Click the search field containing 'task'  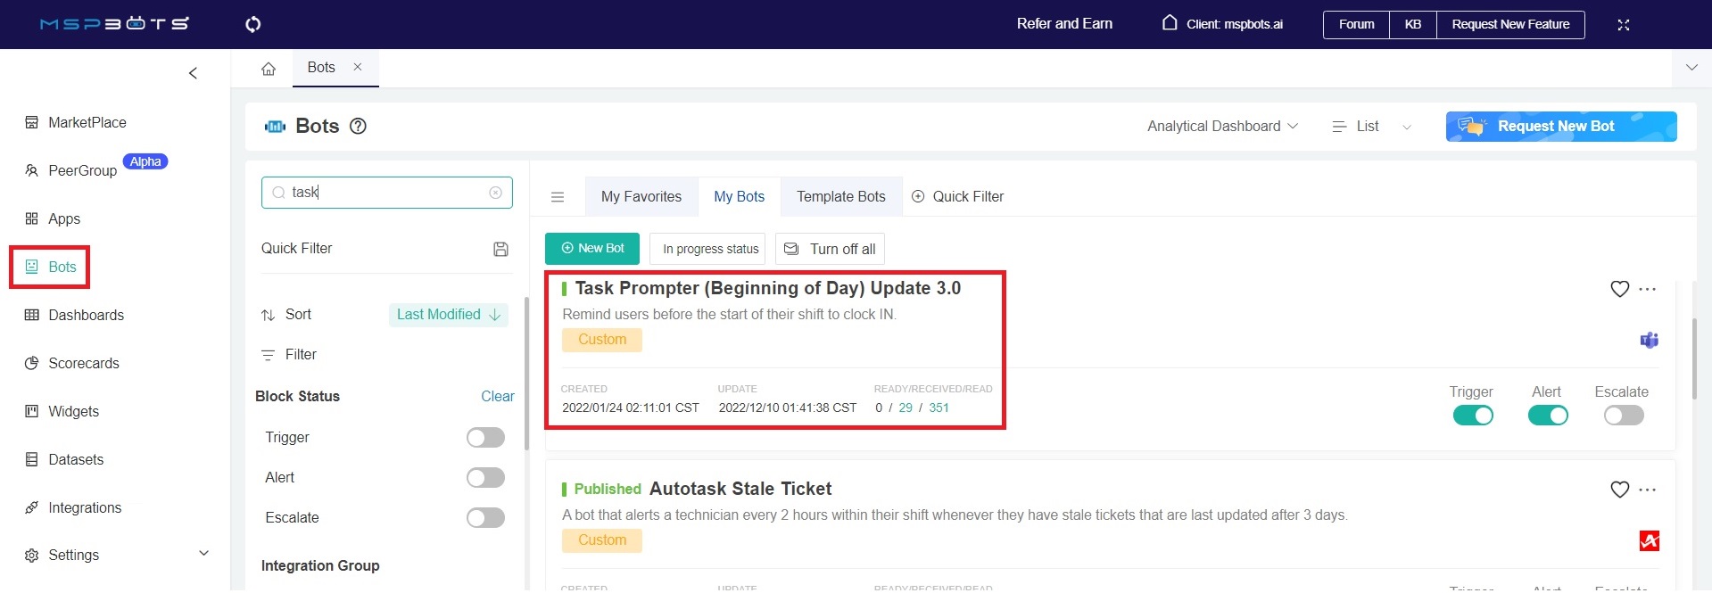coord(387,193)
